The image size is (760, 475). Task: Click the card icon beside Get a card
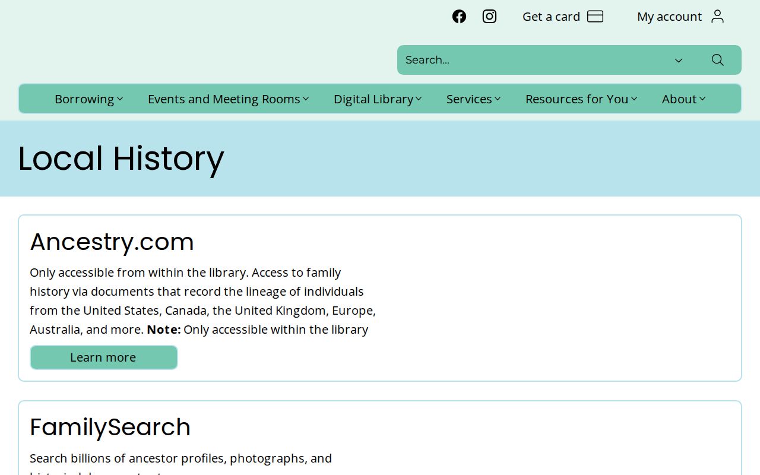tap(595, 17)
